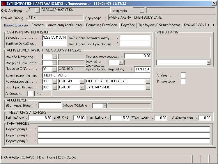
Task: Open lookup next to Κωδ. Αποθήκης field
Action: pos(38,10)
